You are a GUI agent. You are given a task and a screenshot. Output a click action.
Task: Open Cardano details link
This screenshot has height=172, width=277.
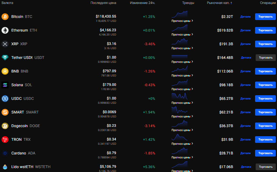pyautogui.click(x=245, y=153)
